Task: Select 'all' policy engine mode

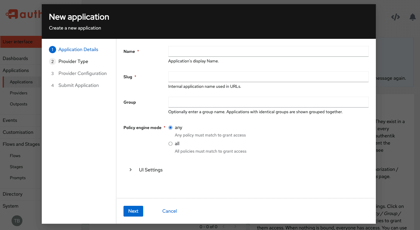Action: tap(171, 144)
